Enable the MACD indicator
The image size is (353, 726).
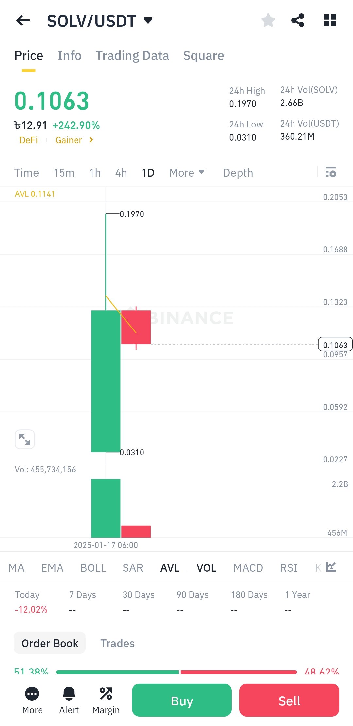pyautogui.click(x=248, y=568)
